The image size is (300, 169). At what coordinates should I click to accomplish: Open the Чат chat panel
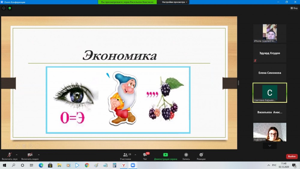click(x=145, y=156)
